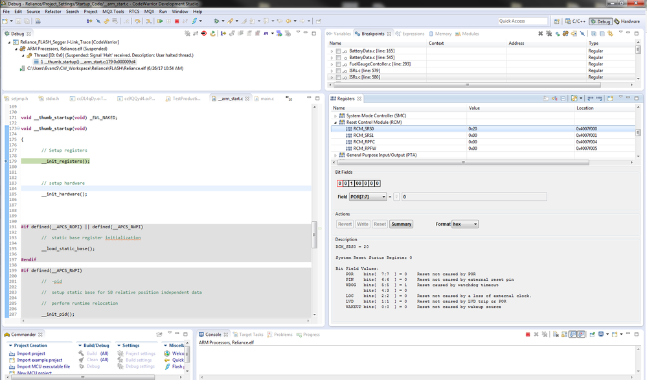Open the Field POR[7:7] dropdown

click(x=368, y=196)
